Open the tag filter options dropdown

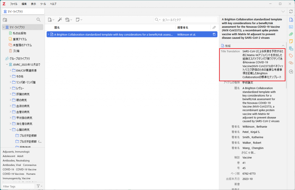pos(39,186)
